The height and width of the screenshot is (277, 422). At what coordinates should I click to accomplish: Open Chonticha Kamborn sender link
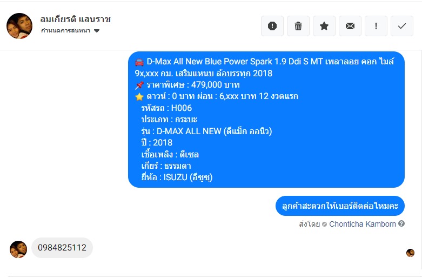(362, 224)
